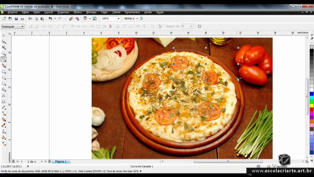
Task: Select the Polygon tool
Action: [x=3, y=84]
